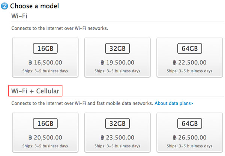The height and width of the screenshot is (156, 225).
Task: Click the ฿ 16,500.00 price
Action: (x=45, y=63)
